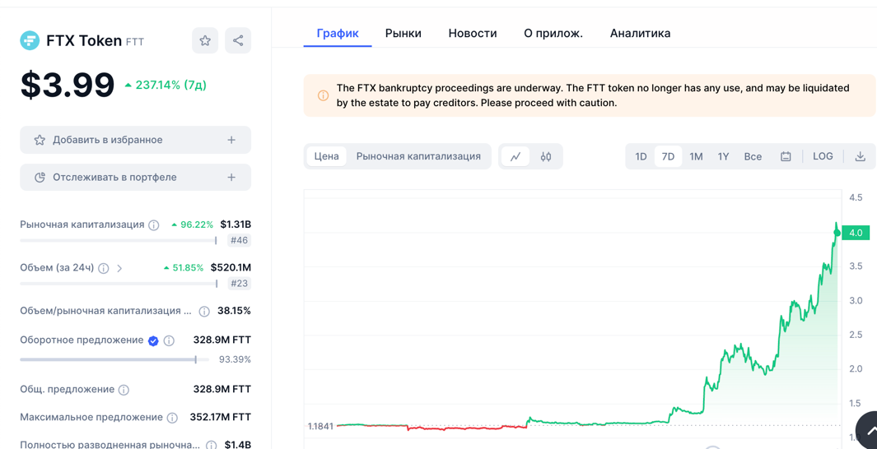
Task: Click the share icon near FTX Token
Action: [x=238, y=40]
